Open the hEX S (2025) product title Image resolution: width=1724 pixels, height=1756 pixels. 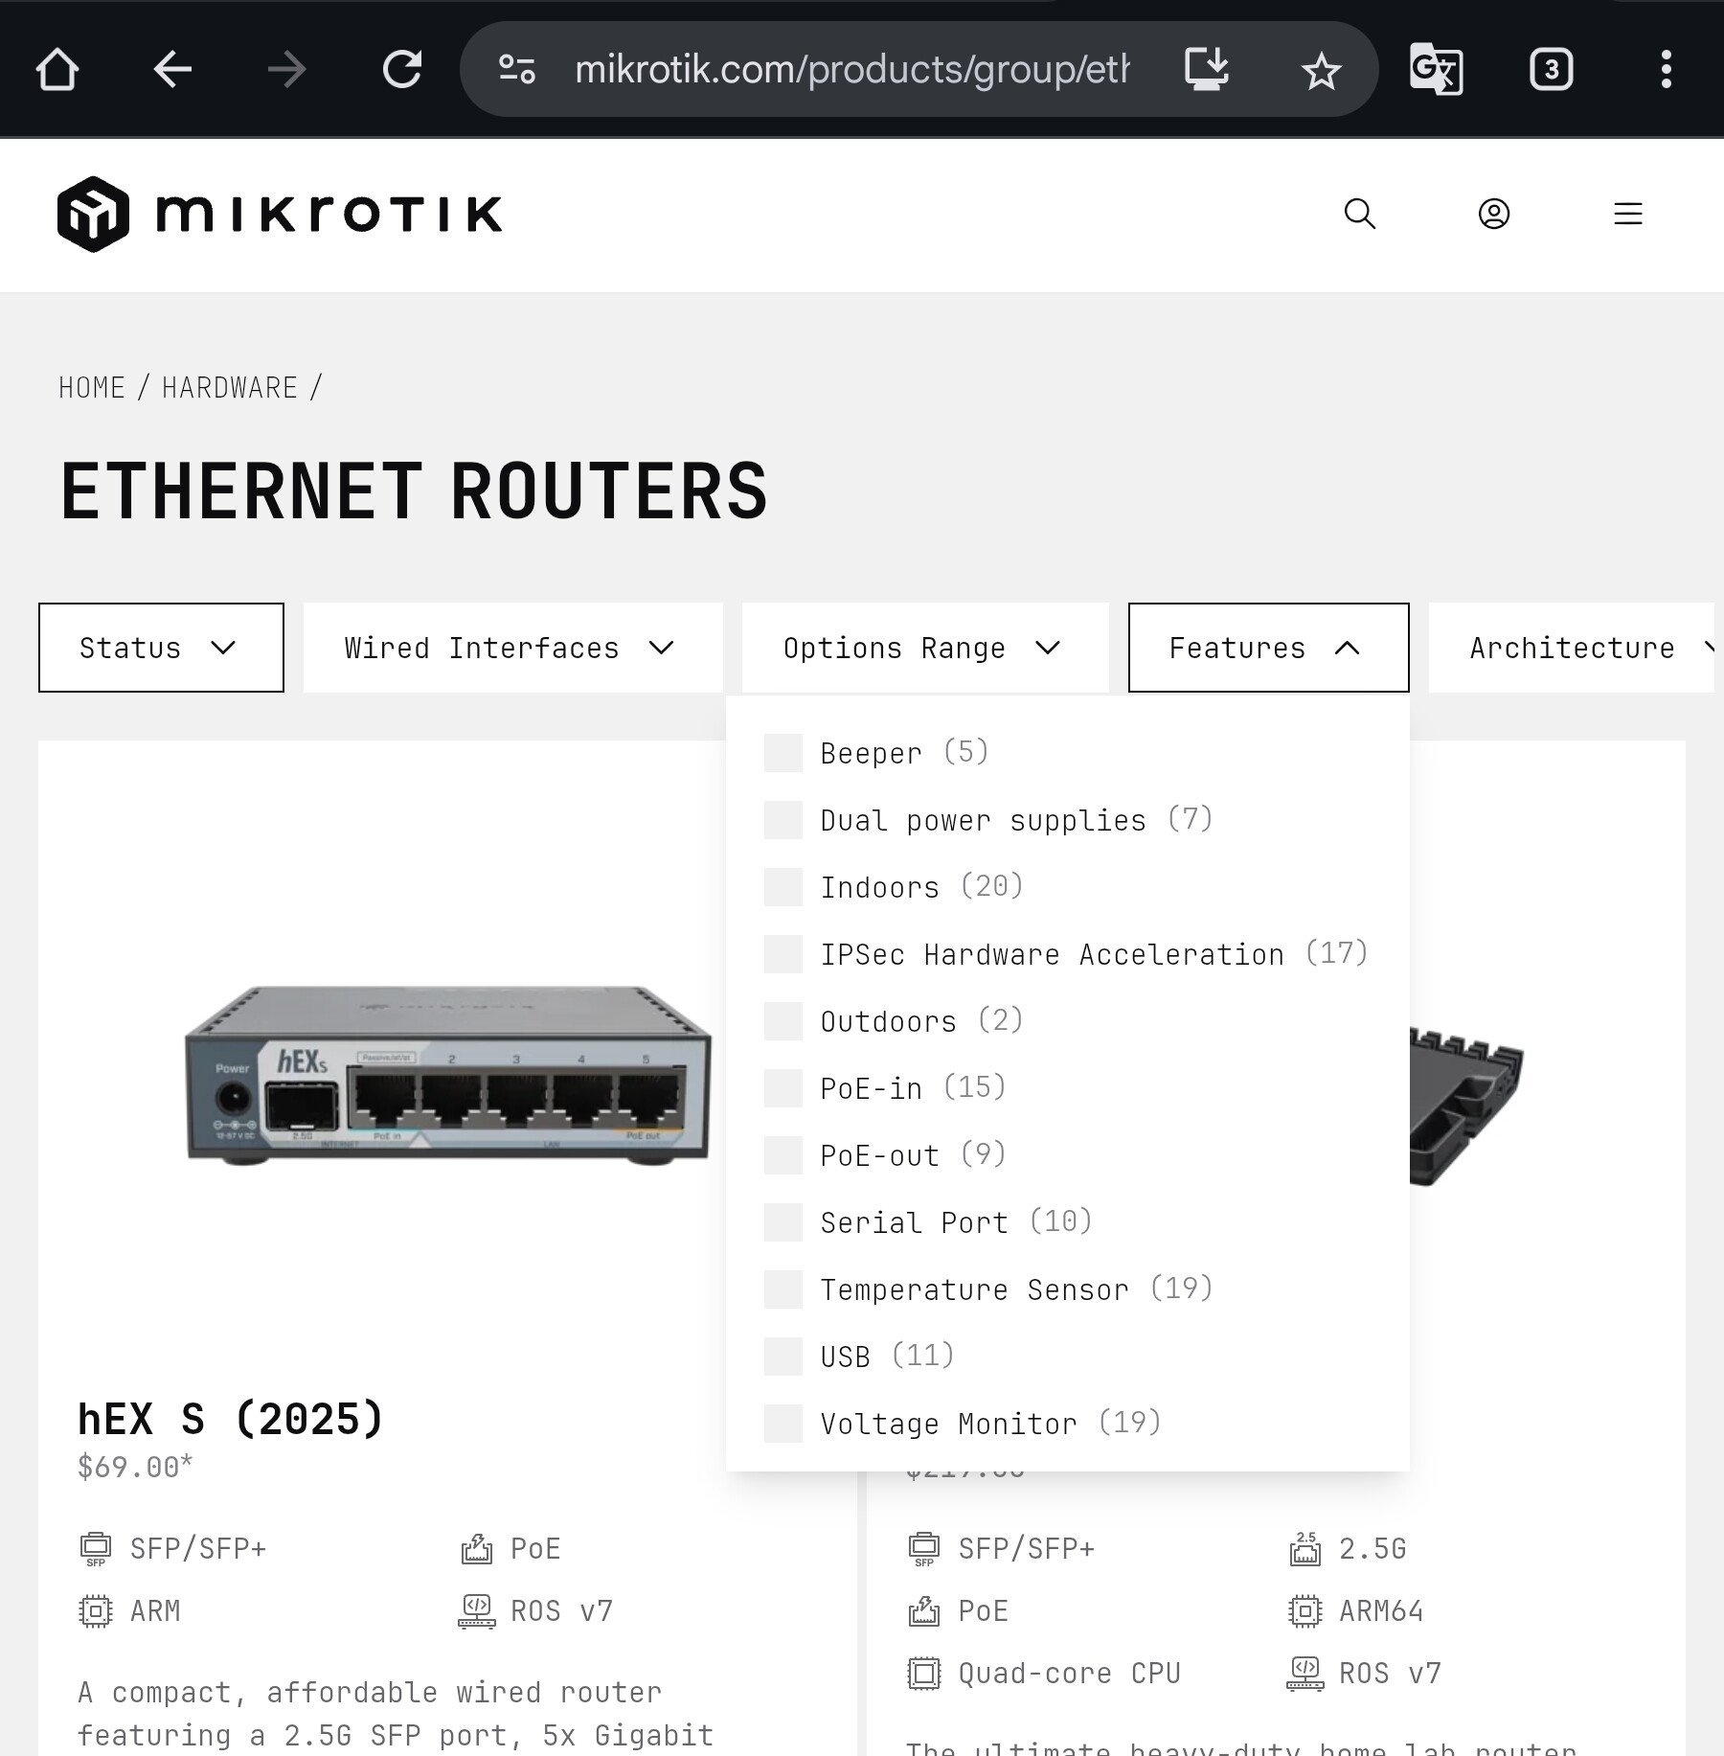[x=230, y=1419]
